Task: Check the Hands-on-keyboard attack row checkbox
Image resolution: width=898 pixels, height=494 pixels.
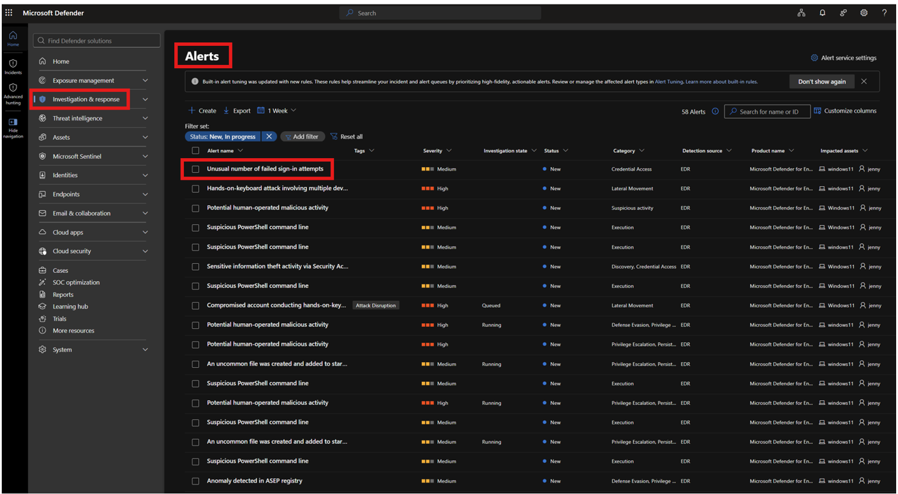Action: [195, 189]
